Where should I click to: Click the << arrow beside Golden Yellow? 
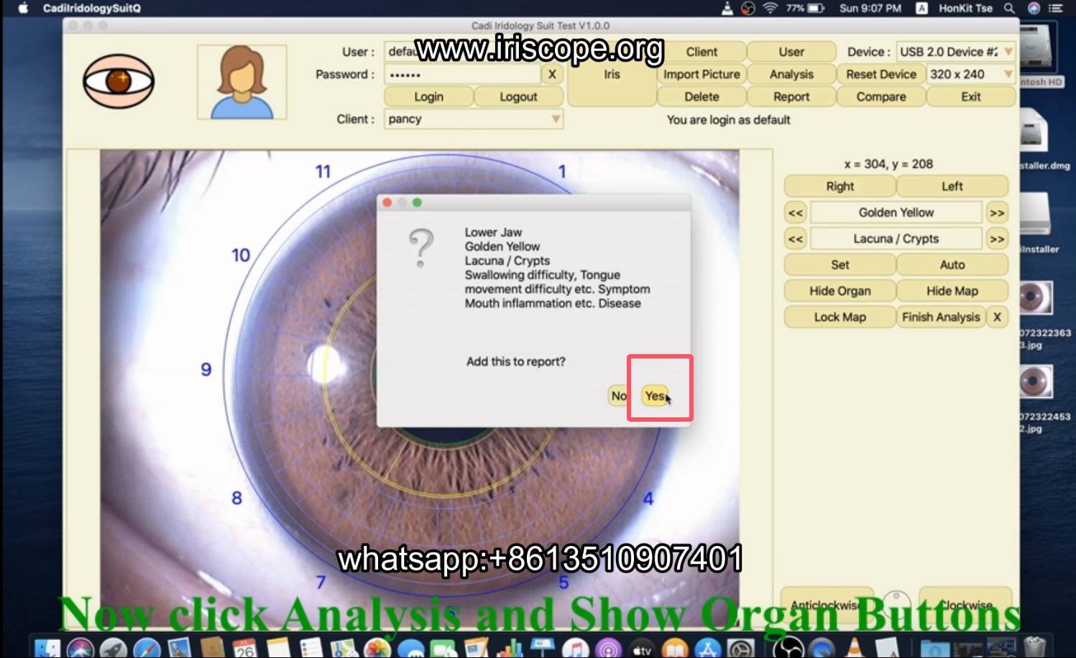click(x=796, y=213)
